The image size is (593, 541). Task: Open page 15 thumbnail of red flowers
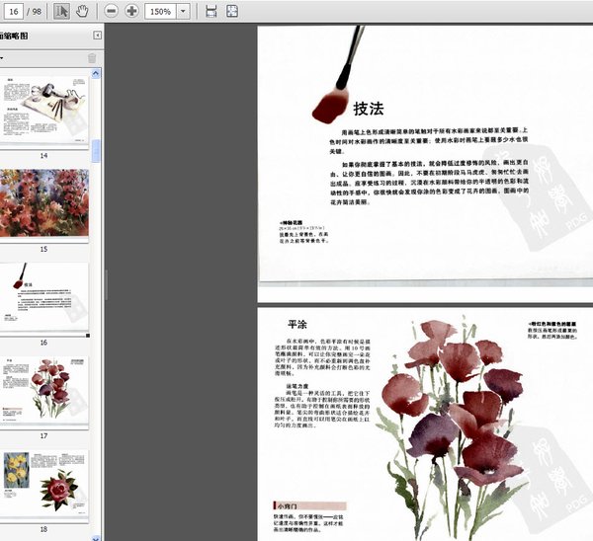click(x=44, y=203)
